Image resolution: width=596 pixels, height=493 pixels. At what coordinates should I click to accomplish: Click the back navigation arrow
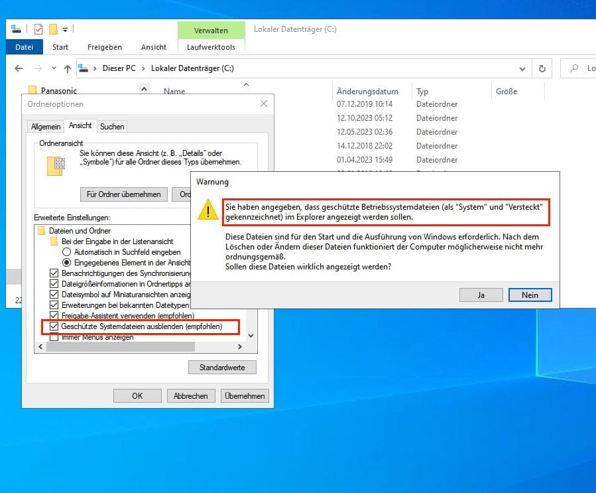coord(19,68)
